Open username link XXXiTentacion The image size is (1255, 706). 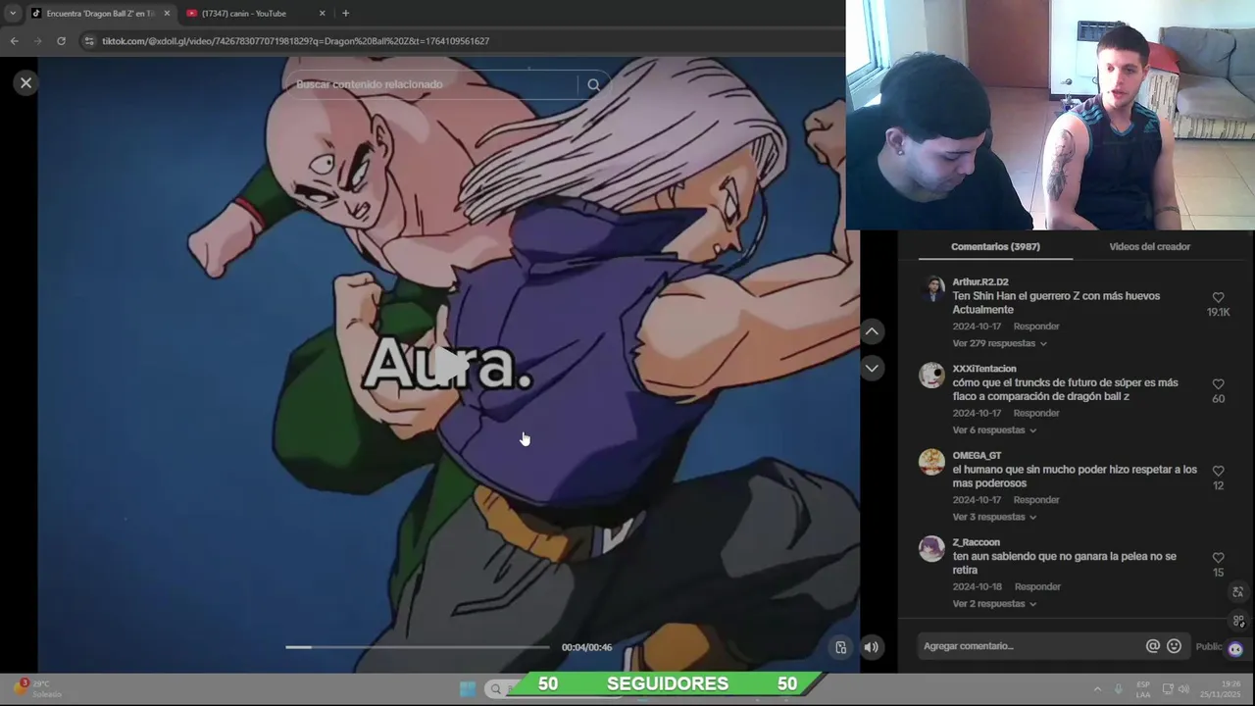tap(984, 369)
